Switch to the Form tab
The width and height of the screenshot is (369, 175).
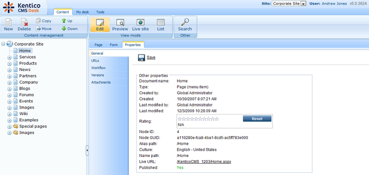[x=114, y=45]
